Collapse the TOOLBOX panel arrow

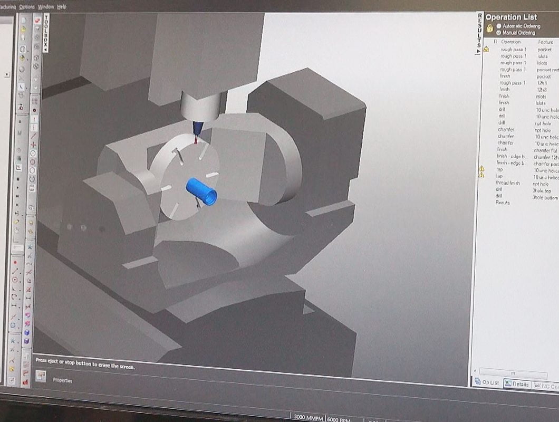tap(46, 49)
